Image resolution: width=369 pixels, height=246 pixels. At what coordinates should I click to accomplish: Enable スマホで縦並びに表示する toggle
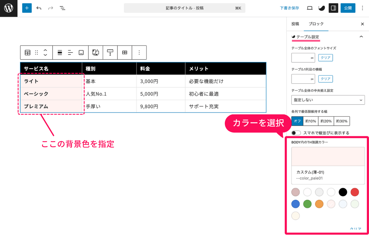pyautogui.click(x=296, y=133)
